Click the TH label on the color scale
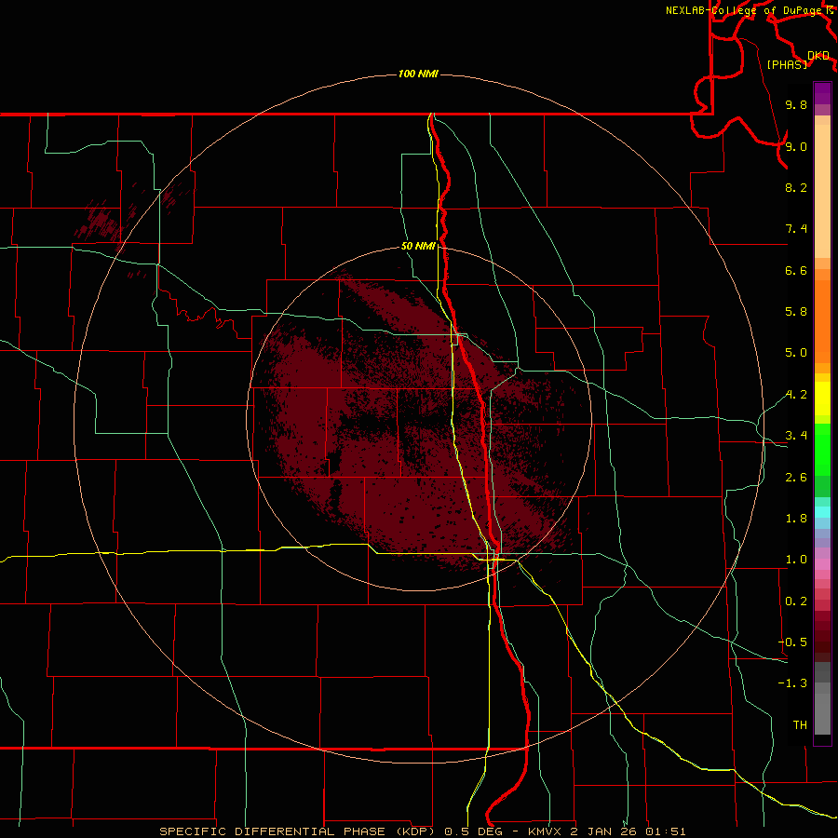The image size is (838, 838). [800, 724]
